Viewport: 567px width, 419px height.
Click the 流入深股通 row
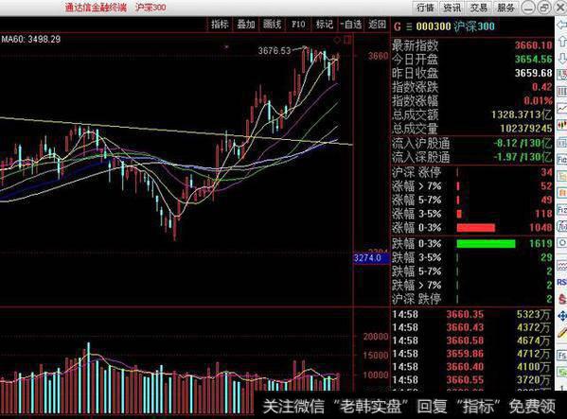[x=472, y=157]
